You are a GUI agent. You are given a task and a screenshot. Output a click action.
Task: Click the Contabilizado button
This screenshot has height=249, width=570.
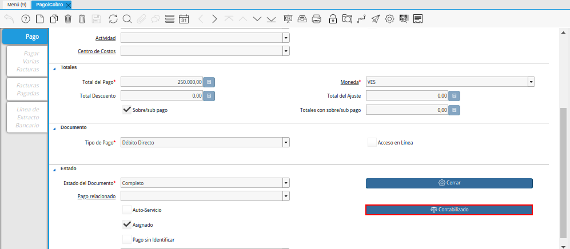pyautogui.click(x=449, y=210)
